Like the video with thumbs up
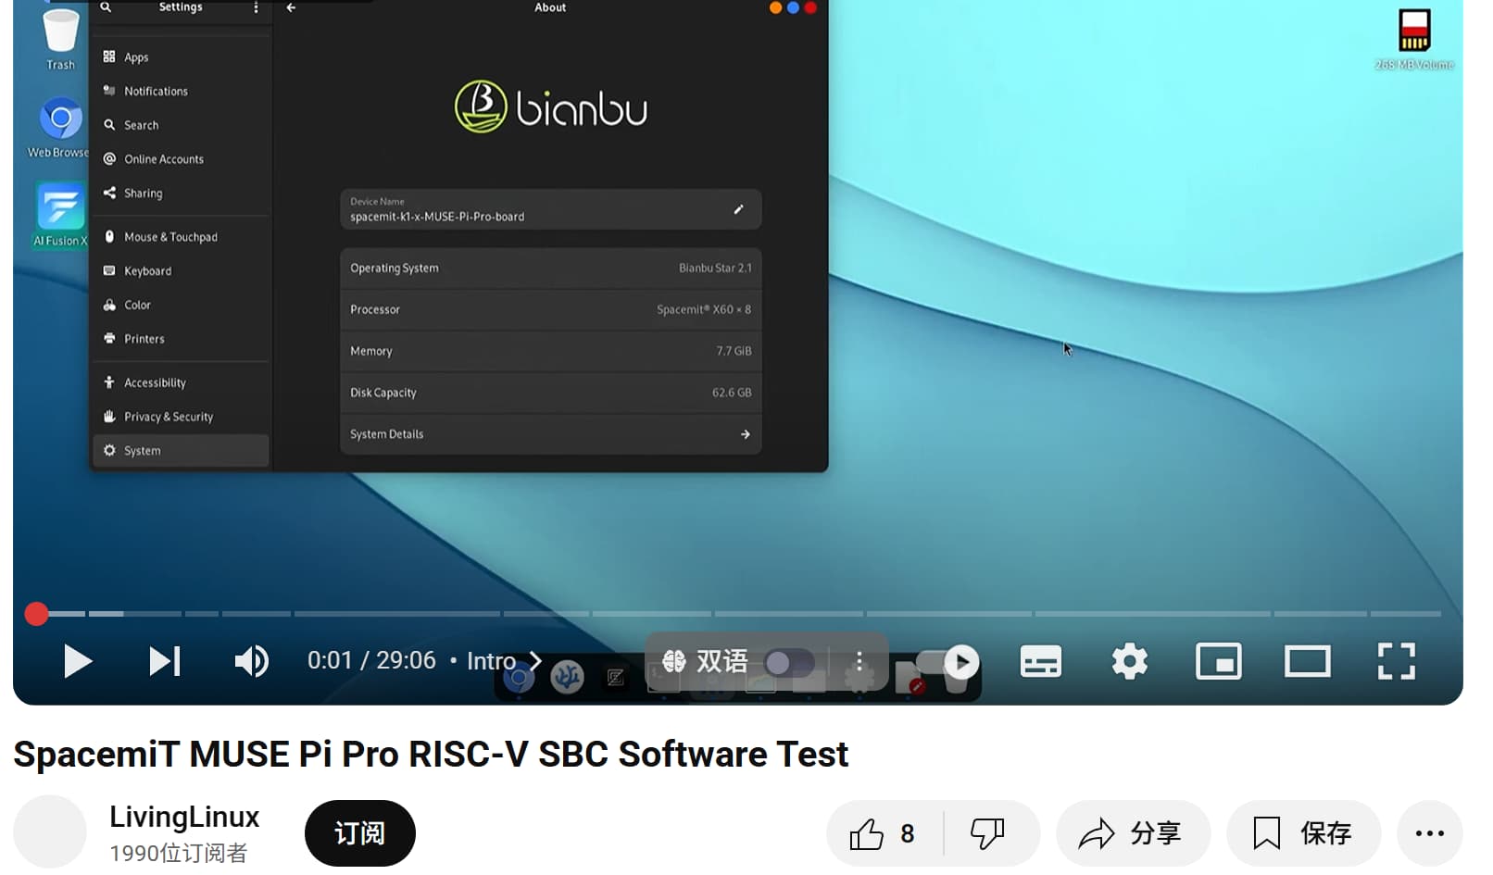This screenshot has width=1493, height=875. (884, 833)
